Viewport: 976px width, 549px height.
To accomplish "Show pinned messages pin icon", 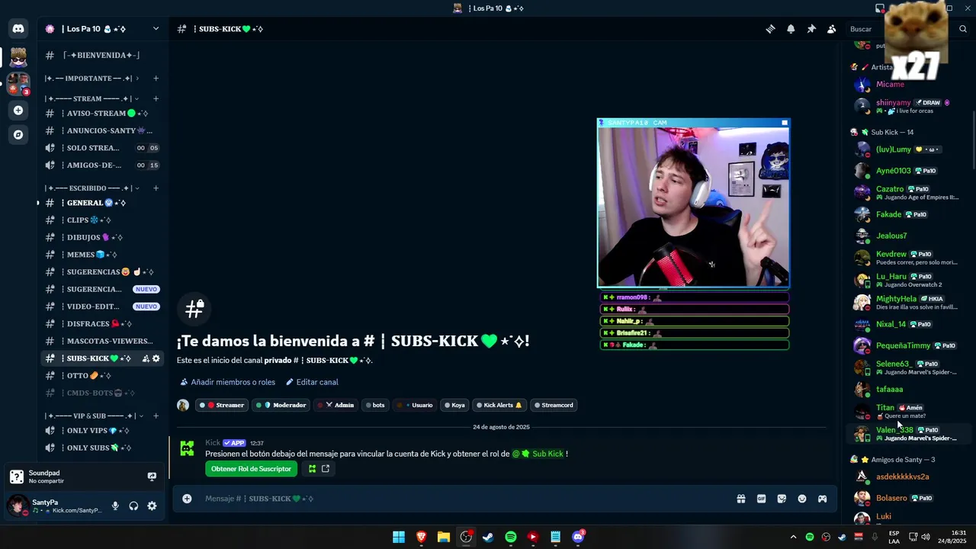I will pos(811,29).
